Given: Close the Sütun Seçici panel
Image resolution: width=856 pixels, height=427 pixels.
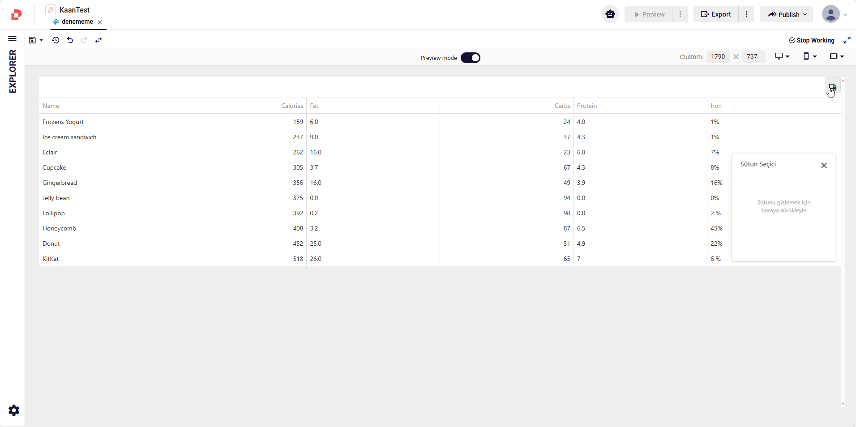Looking at the screenshot, I should click(824, 166).
